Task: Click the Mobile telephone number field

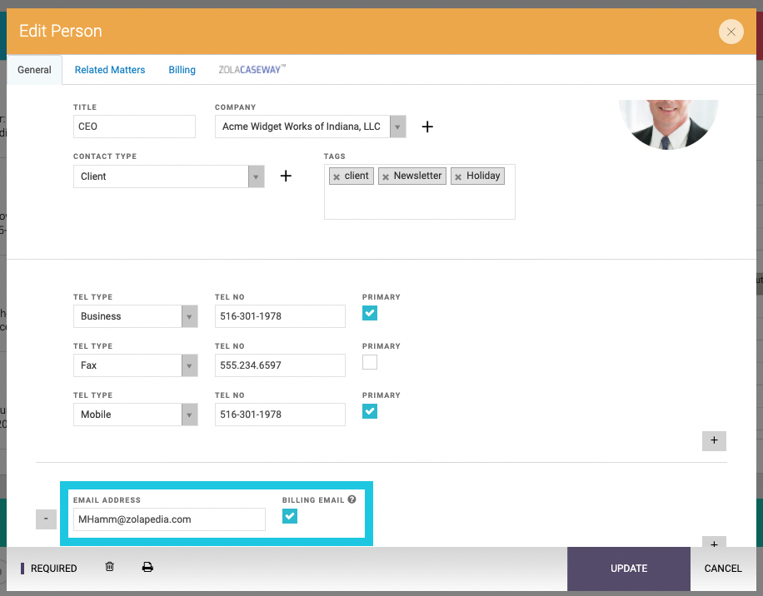Action: (280, 415)
